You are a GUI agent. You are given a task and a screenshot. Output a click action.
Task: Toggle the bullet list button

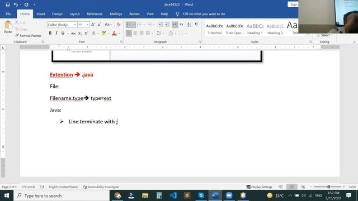[x=129, y=25]
